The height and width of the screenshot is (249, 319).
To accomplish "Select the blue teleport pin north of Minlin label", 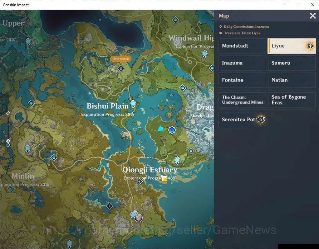I will click(28, 149).
